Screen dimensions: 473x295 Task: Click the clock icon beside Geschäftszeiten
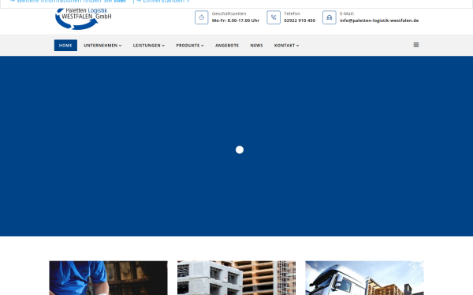202,17
